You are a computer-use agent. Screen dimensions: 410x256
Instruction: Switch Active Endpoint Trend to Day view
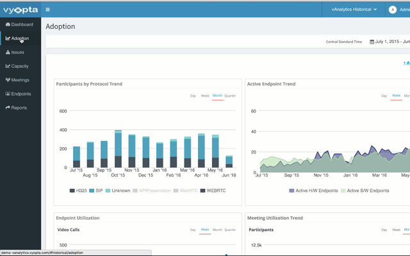coord(384,95)
